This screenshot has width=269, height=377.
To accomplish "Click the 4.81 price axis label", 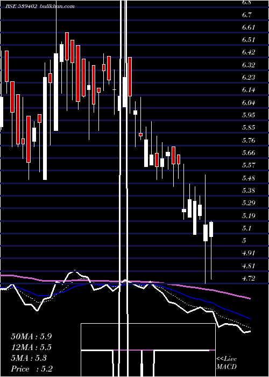I will pyautogui.click(x=249, y=266).
